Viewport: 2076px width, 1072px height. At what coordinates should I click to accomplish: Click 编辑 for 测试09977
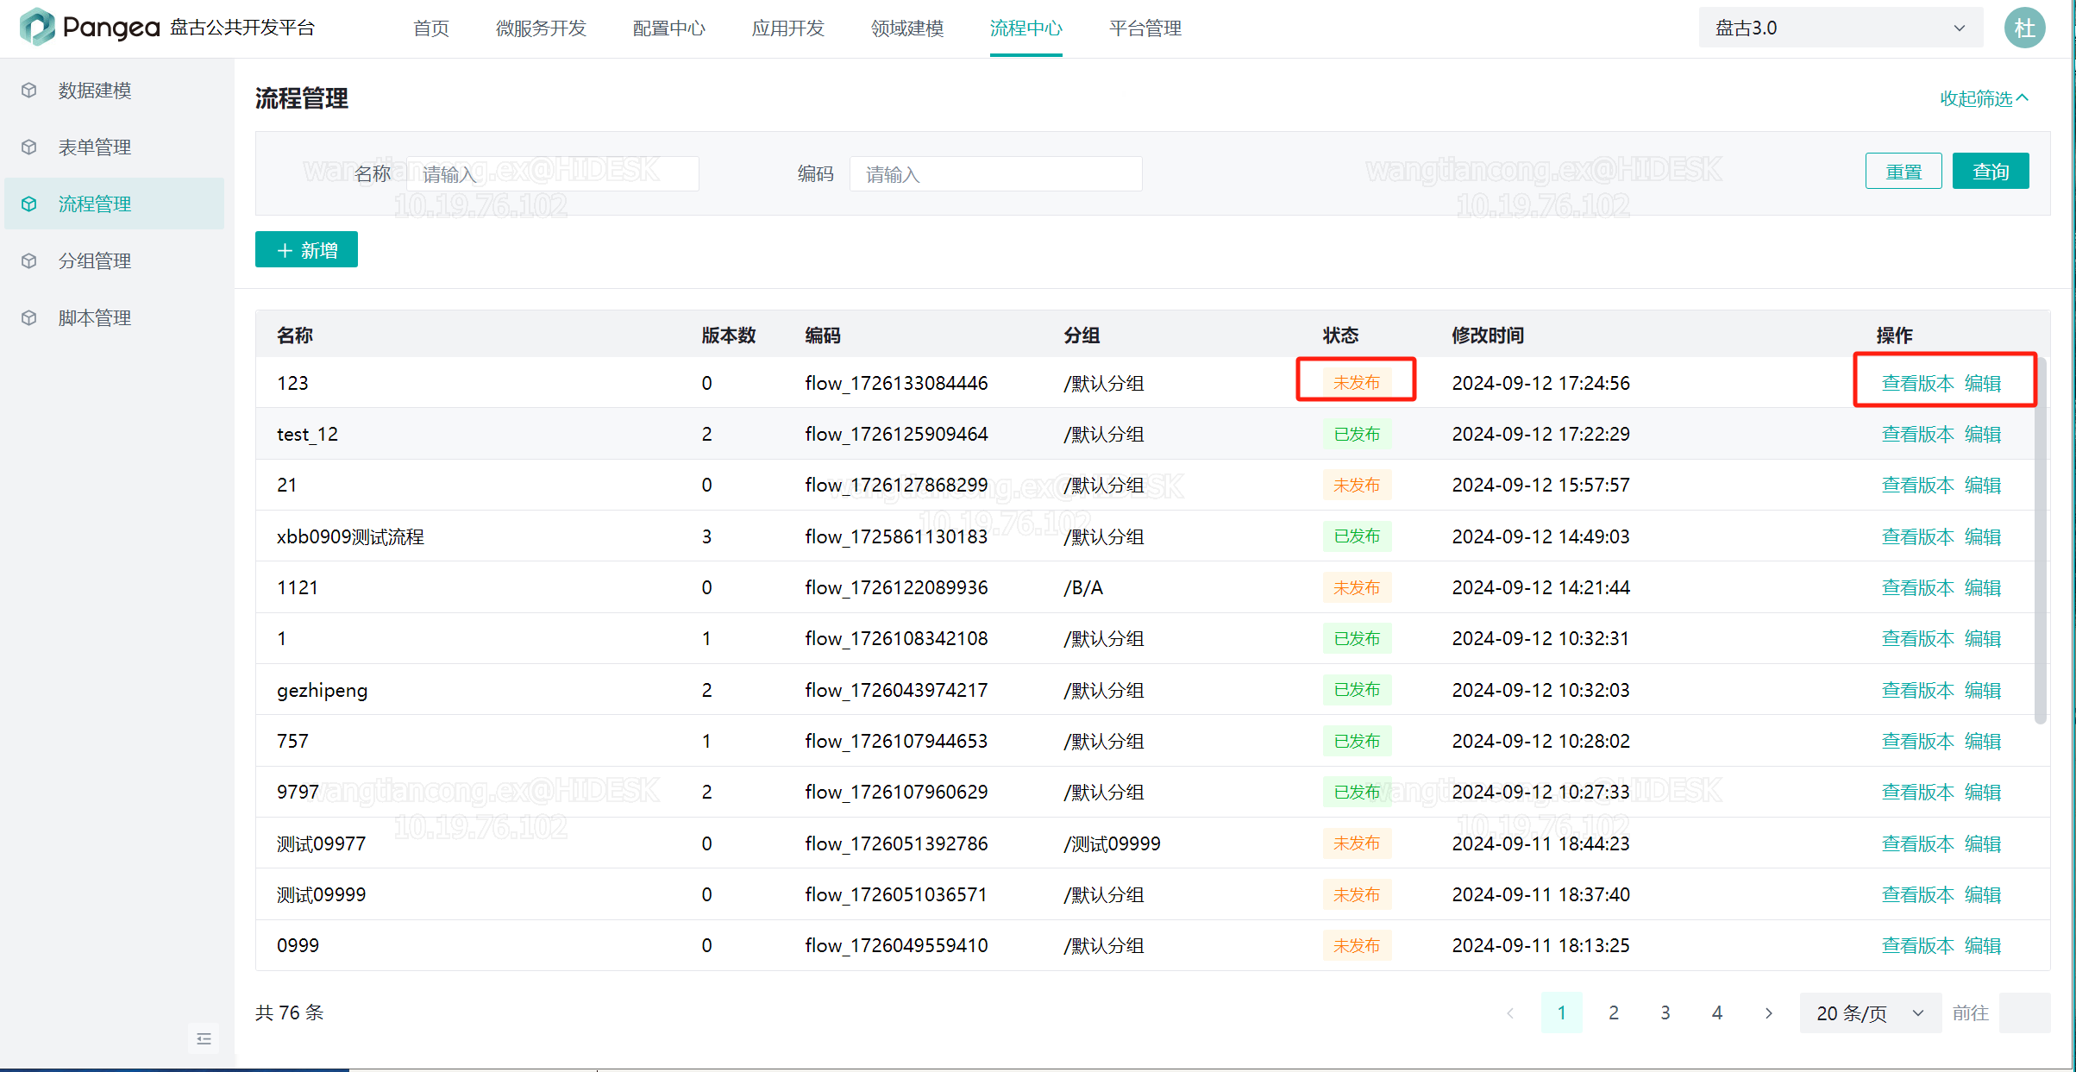[1983, 843]
